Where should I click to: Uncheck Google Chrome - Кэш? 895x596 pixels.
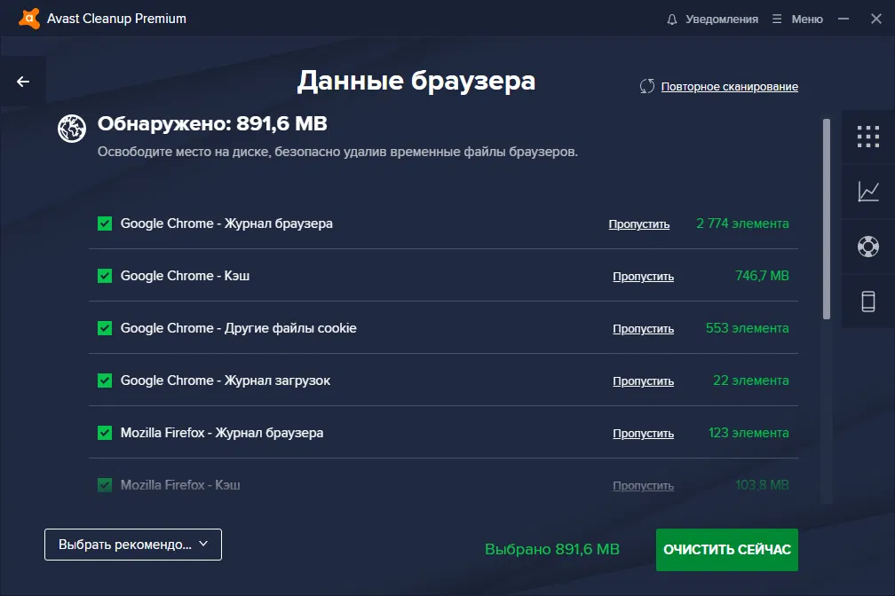[104, 276]
